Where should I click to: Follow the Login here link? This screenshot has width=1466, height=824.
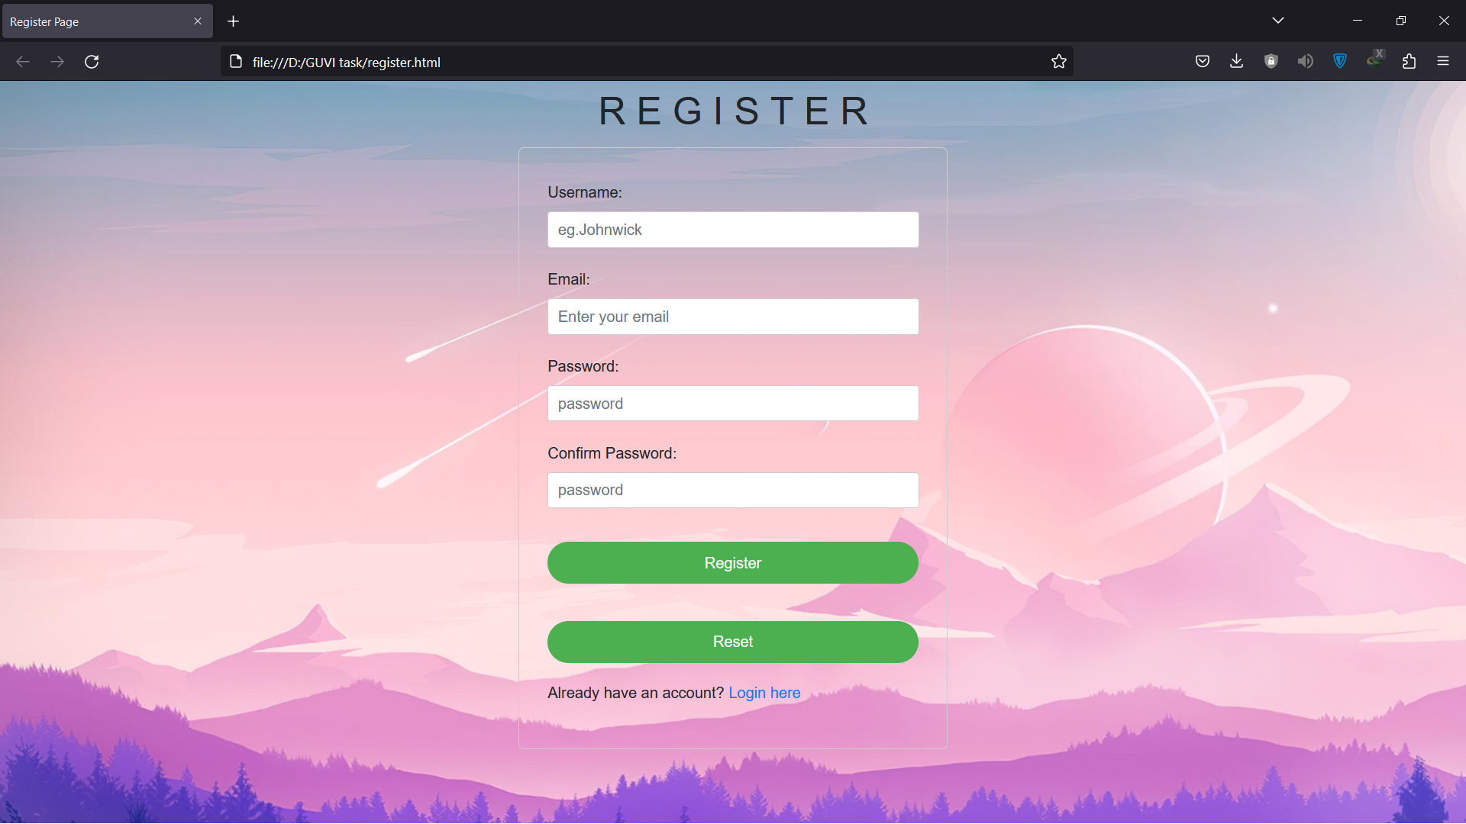764,693
